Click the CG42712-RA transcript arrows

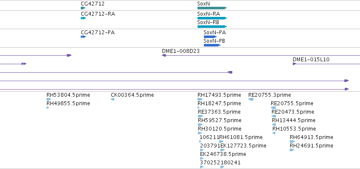tap(83, 18)
